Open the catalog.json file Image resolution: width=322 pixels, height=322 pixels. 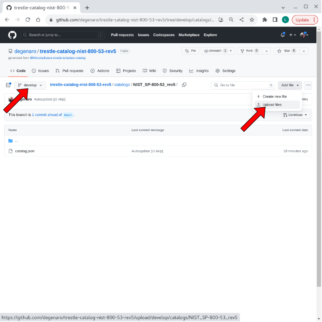[x=25, y=151]
